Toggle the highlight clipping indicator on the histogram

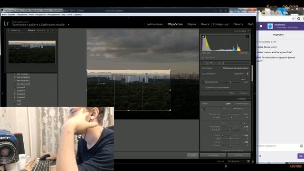point(247,37)
